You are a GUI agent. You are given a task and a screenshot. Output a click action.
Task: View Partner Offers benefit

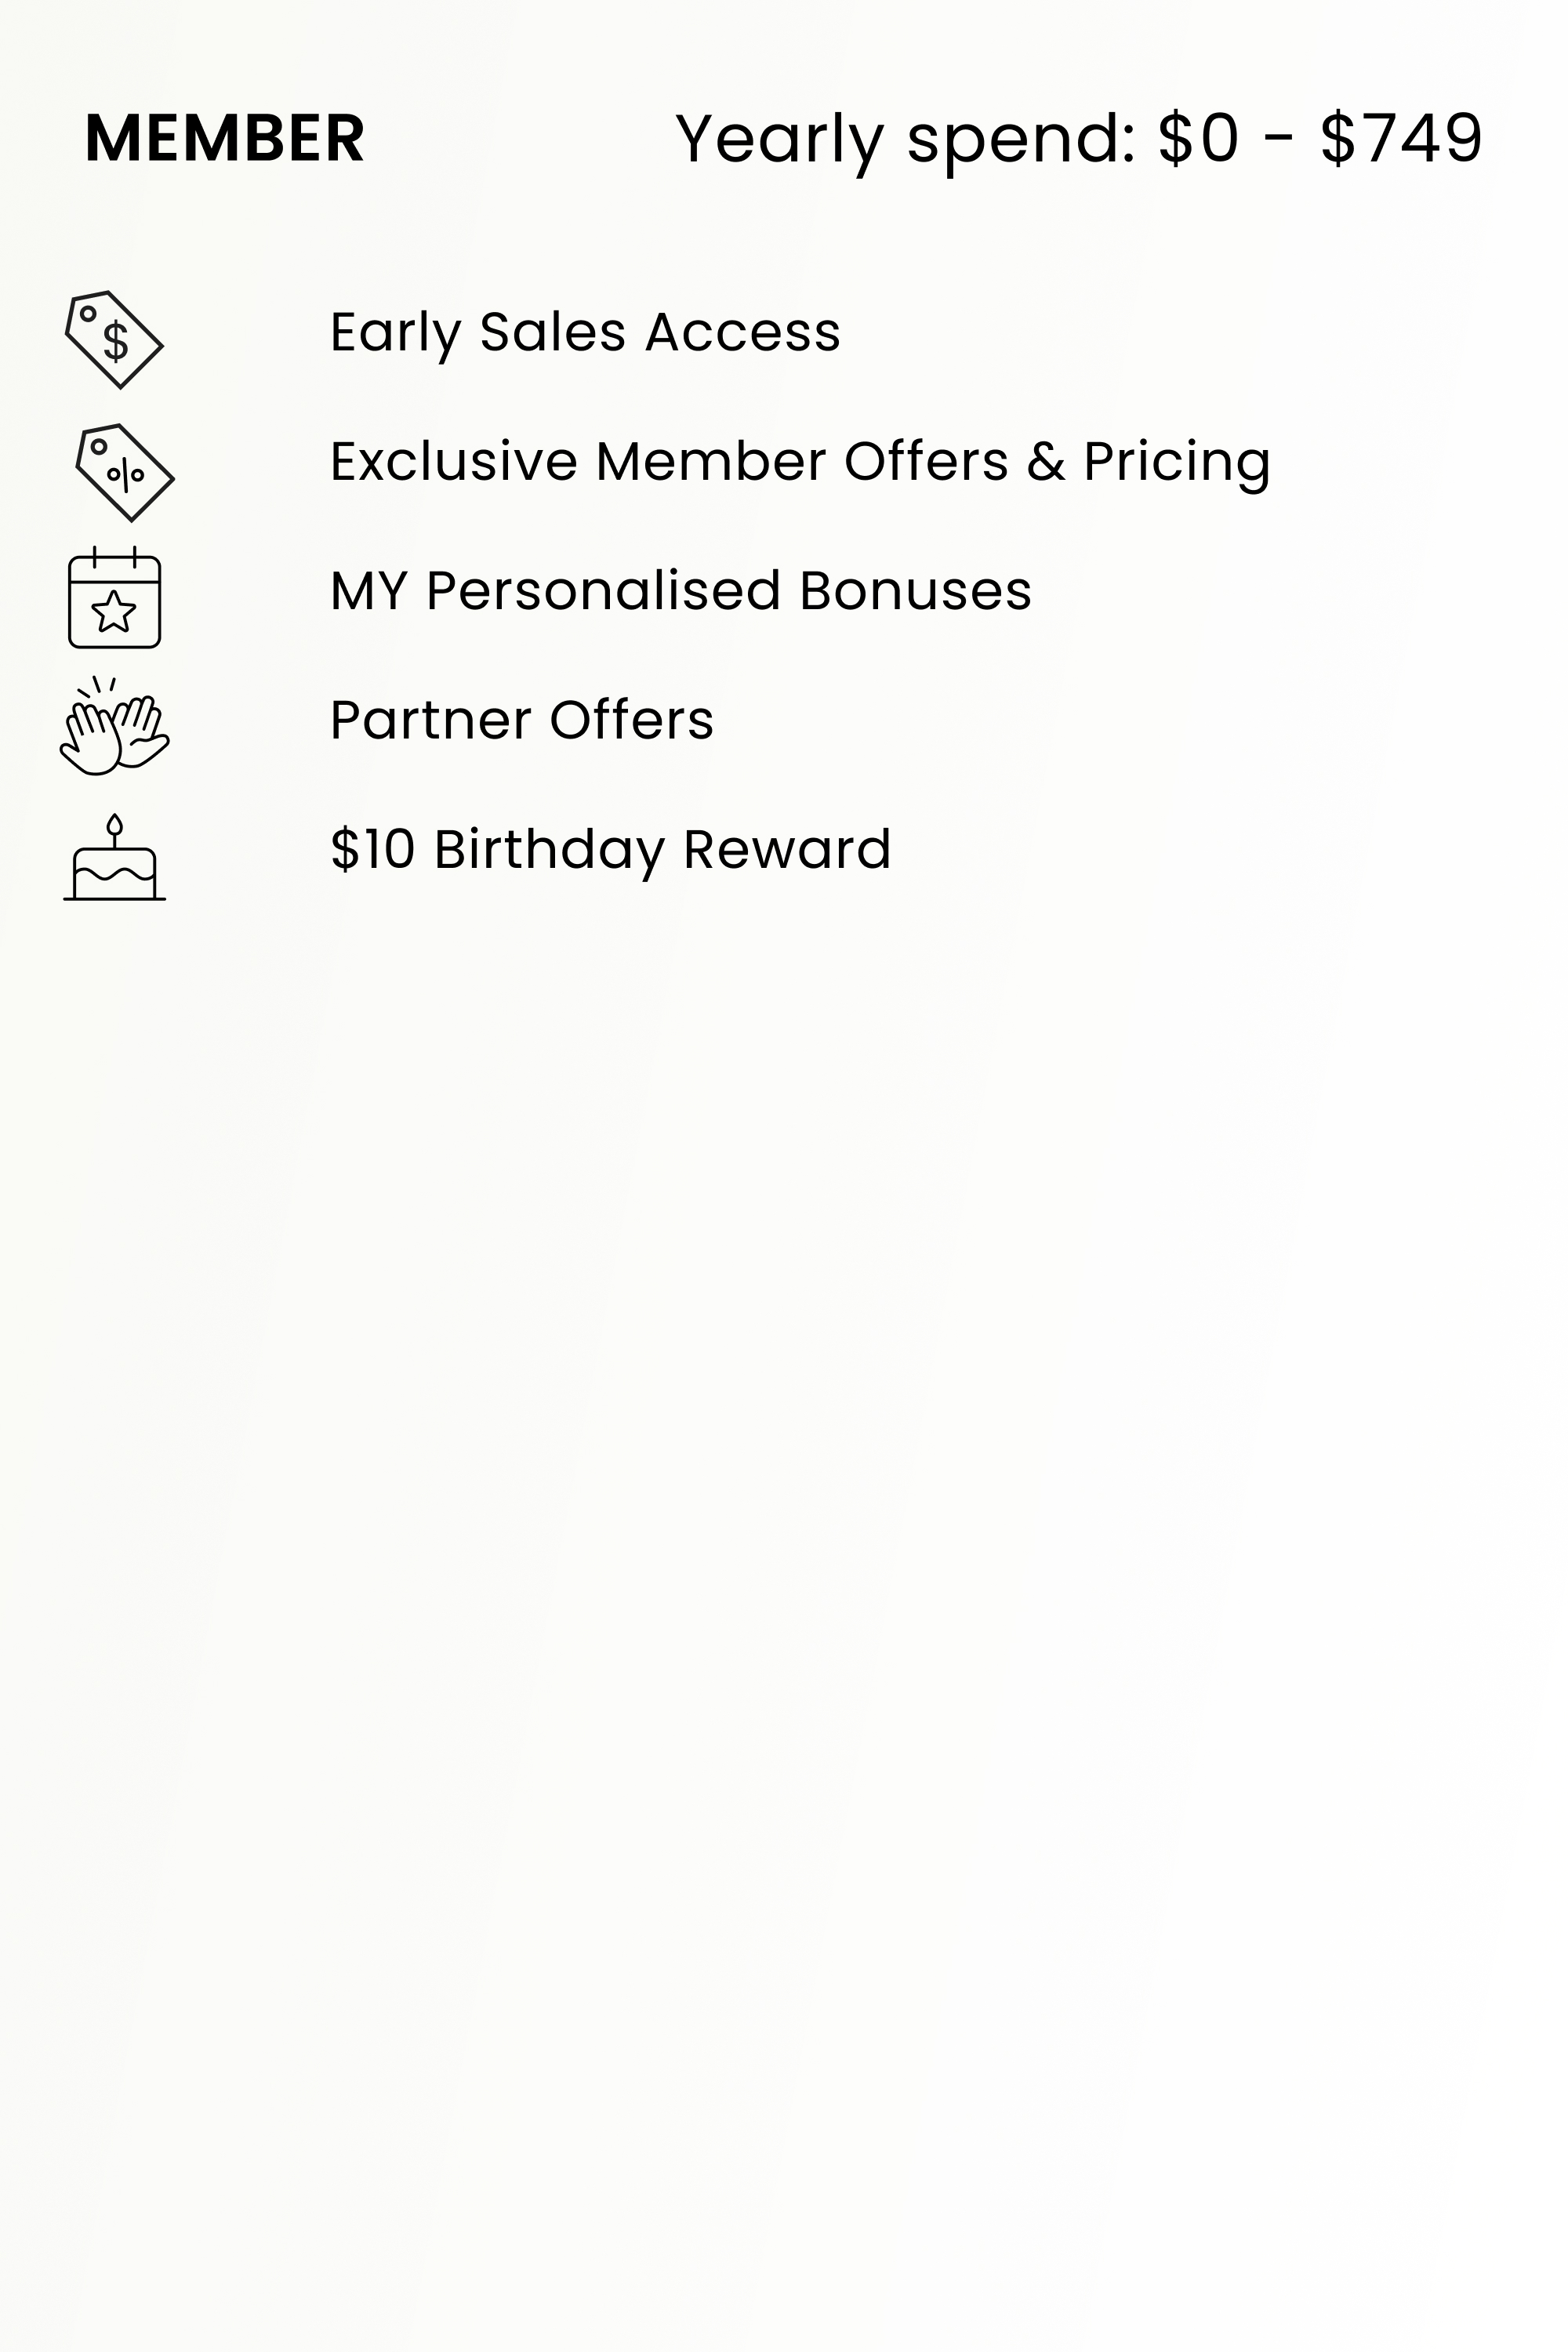click(x=521, y=720)
